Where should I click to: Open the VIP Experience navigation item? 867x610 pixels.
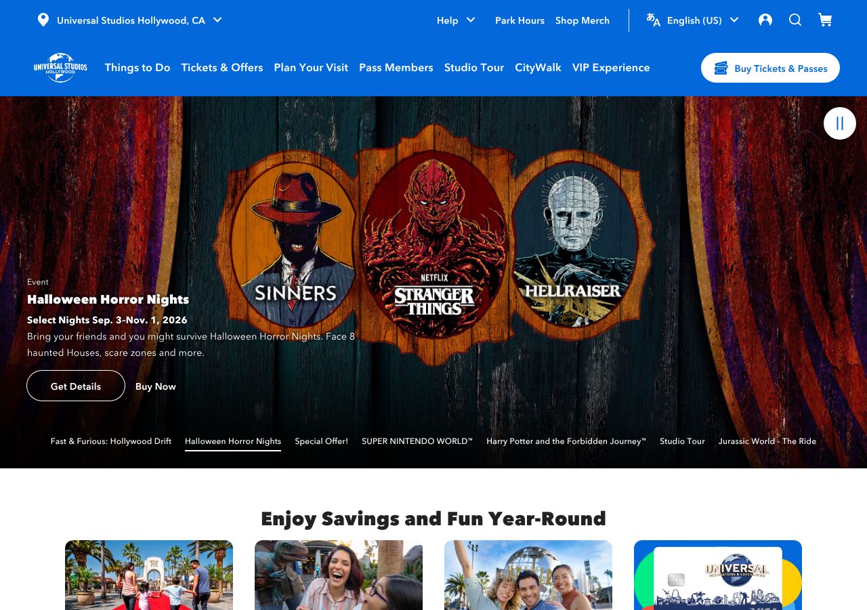(x=611, y=68)
